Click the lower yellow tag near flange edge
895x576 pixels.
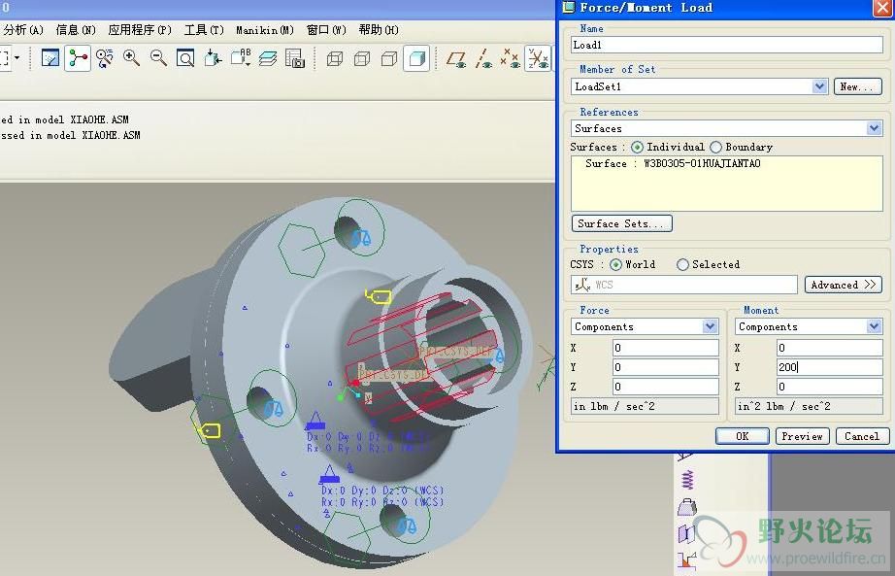tap(209, 430)
